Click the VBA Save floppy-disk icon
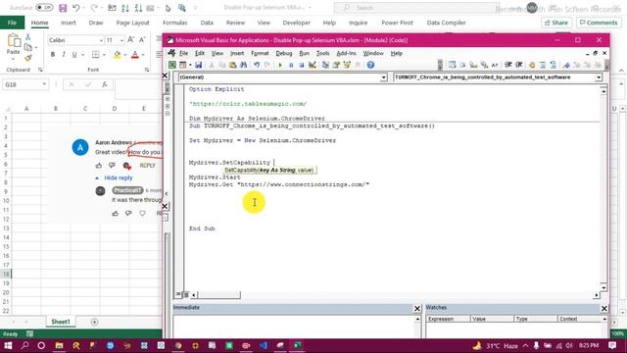 click(198, 65)
